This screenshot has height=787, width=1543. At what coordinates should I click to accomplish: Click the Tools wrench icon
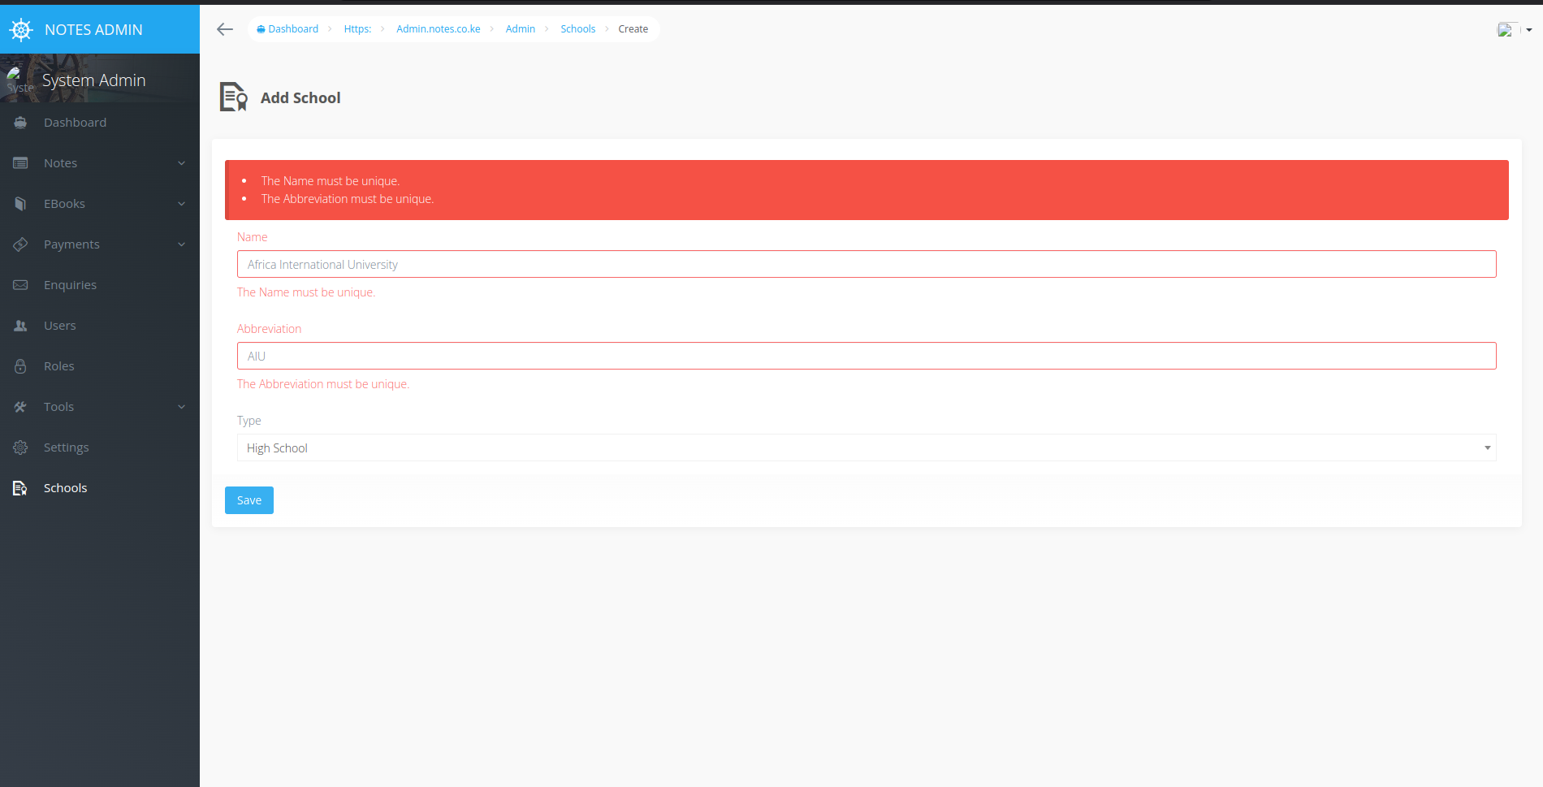(20, 406)
